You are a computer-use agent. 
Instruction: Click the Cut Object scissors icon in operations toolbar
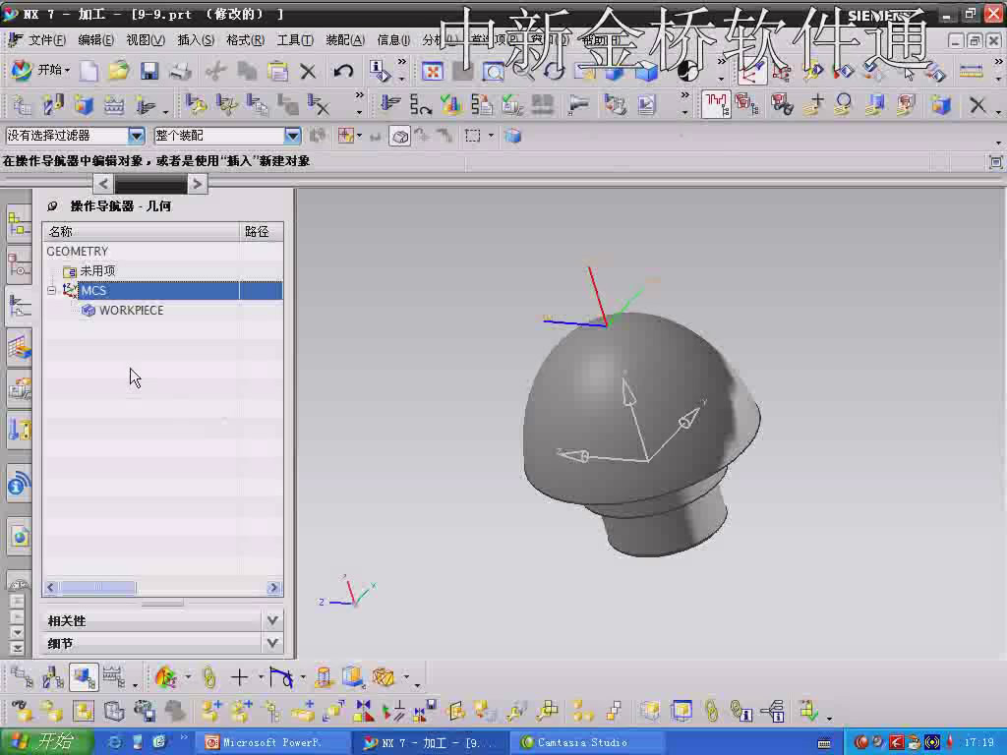point(227,104)
